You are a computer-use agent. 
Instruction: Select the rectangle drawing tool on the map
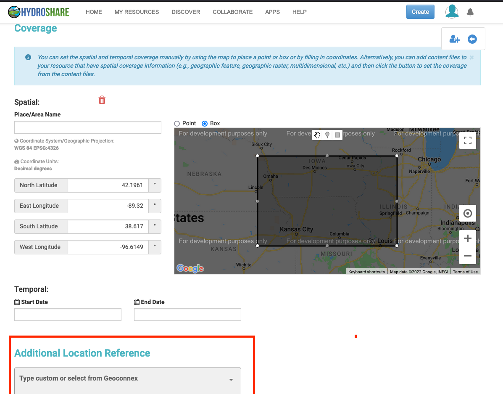pyautogui.click(x=337, y=135)
